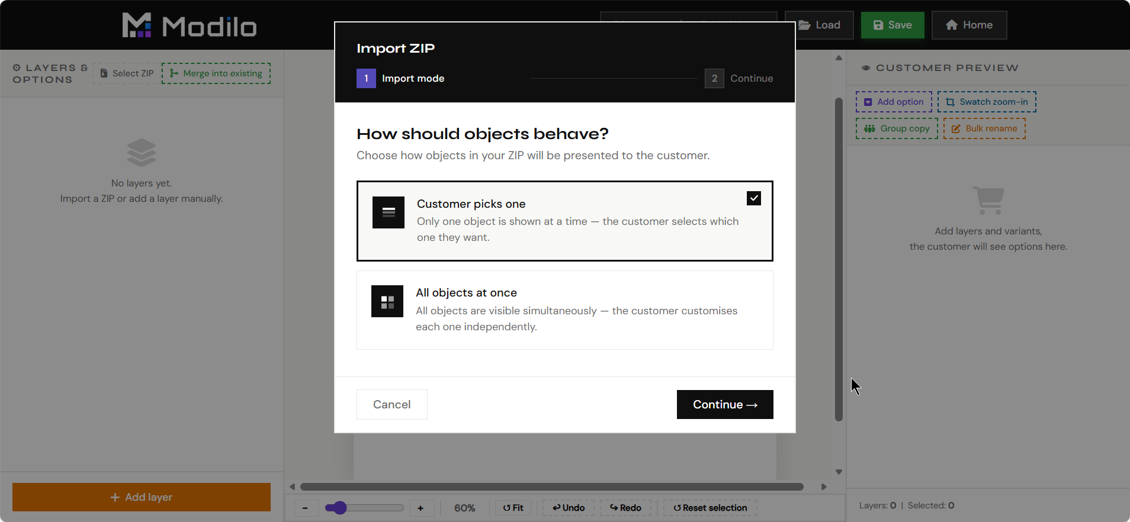The image size is (1130, 522).
Task: Cancel the Import ZIP dialog
Action: coord(391,404)
